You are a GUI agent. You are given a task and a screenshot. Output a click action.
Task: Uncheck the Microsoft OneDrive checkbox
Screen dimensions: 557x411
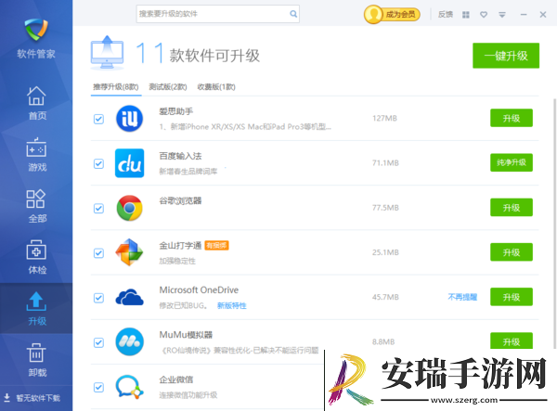98,298
